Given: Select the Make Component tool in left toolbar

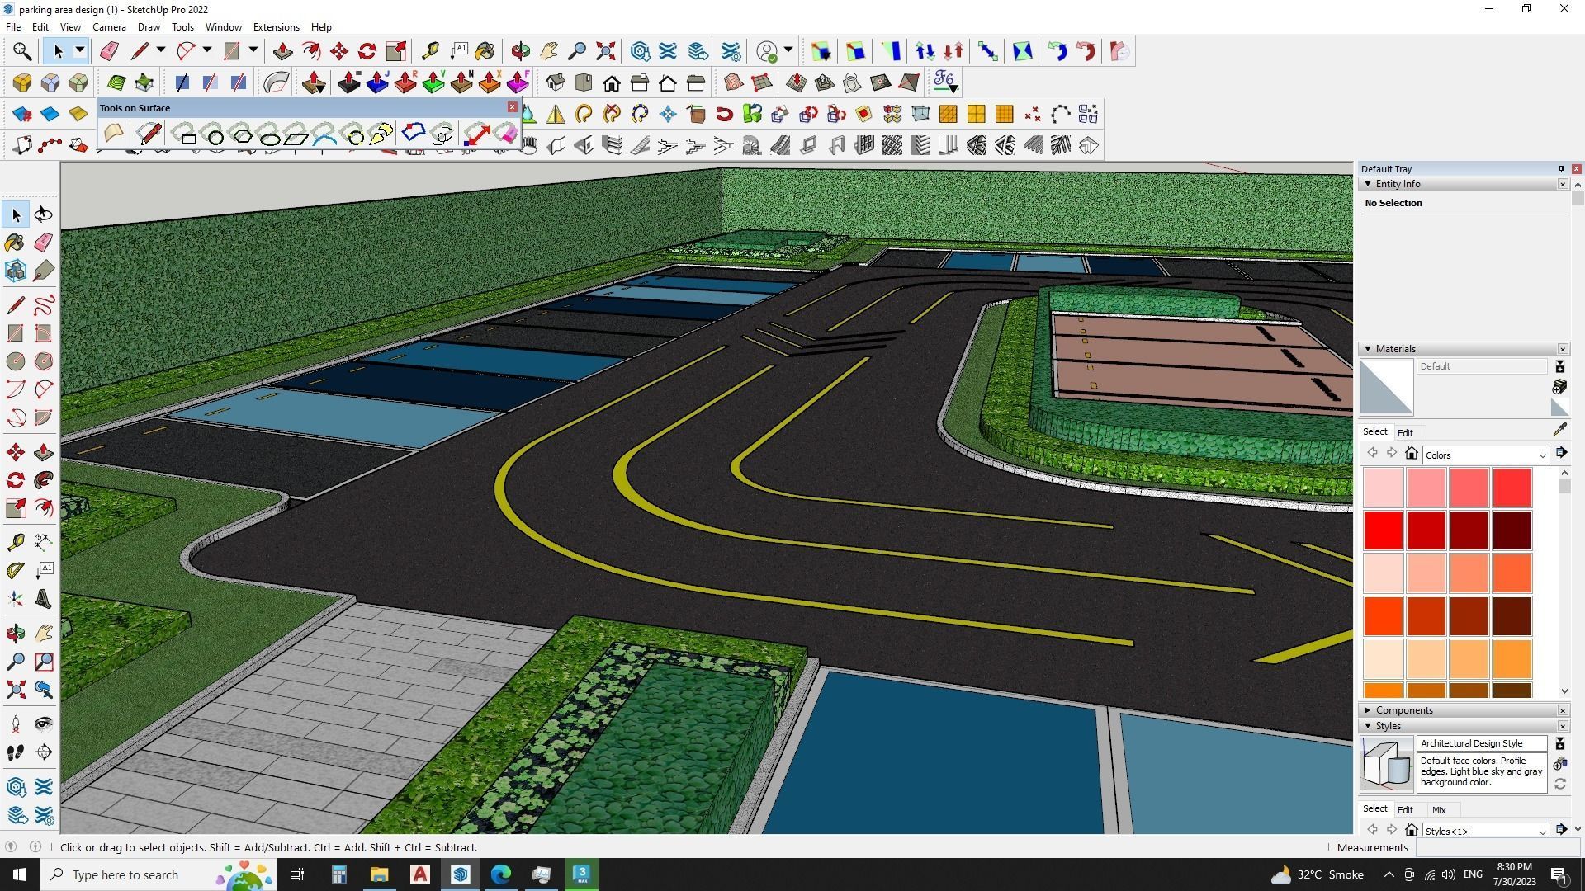Looking at the screenshot, I should [x=15, y=271].
